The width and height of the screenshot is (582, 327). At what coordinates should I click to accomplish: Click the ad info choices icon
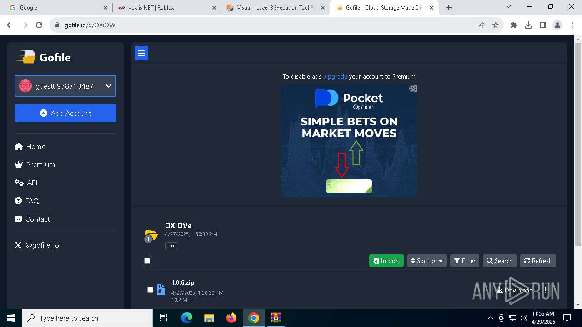413,89
